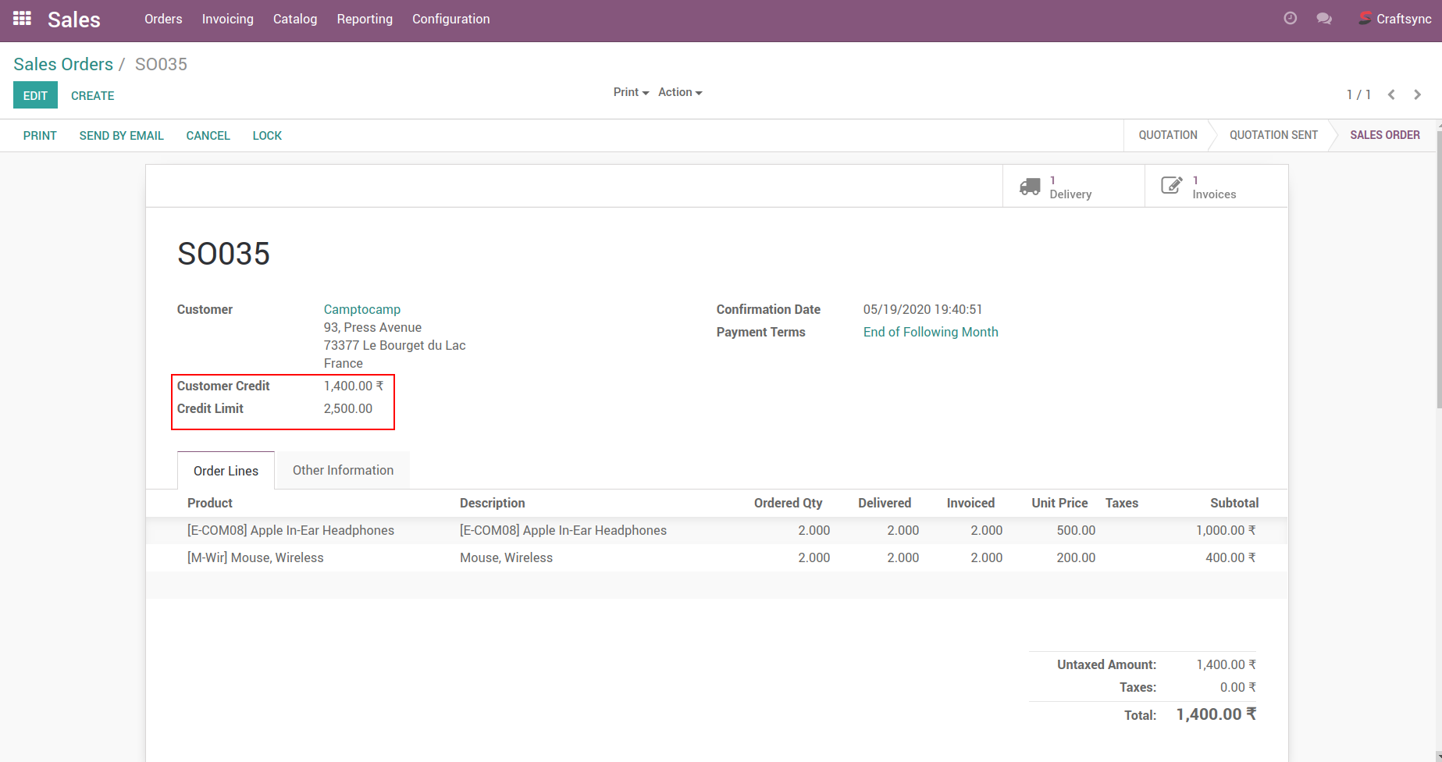The width and height of the screenshot is (1442, 762).
Task: Click the clock activities icon
Action: [x=1290, y=18]
